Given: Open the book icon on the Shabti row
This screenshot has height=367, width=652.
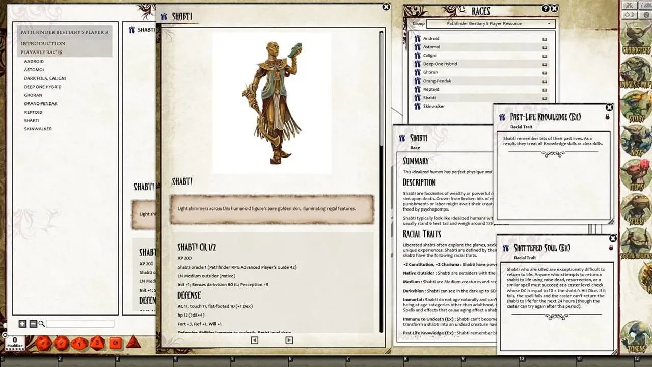Looking at the screenshot, I should (545, 98).
